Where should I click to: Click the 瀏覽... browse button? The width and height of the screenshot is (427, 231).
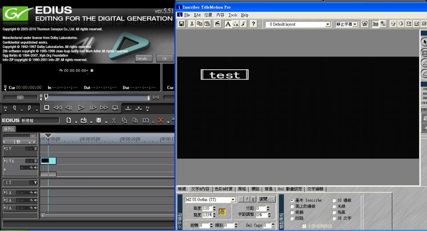click(x=266, y=199)
